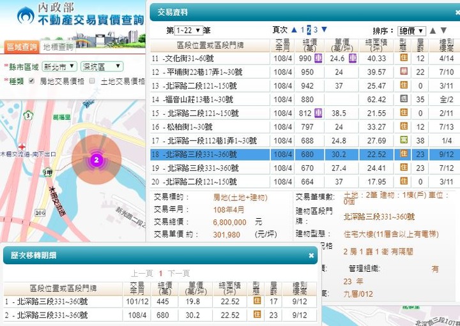Click purple car icon in row 11 unit price
Viewport: 460px width, 326px height.
click(x=353, y=58)
